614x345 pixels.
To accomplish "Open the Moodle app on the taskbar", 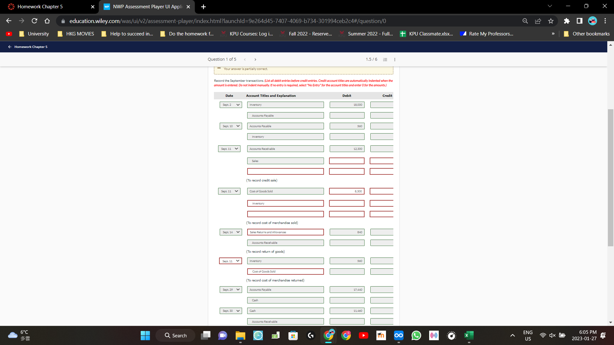I will 381,335.
